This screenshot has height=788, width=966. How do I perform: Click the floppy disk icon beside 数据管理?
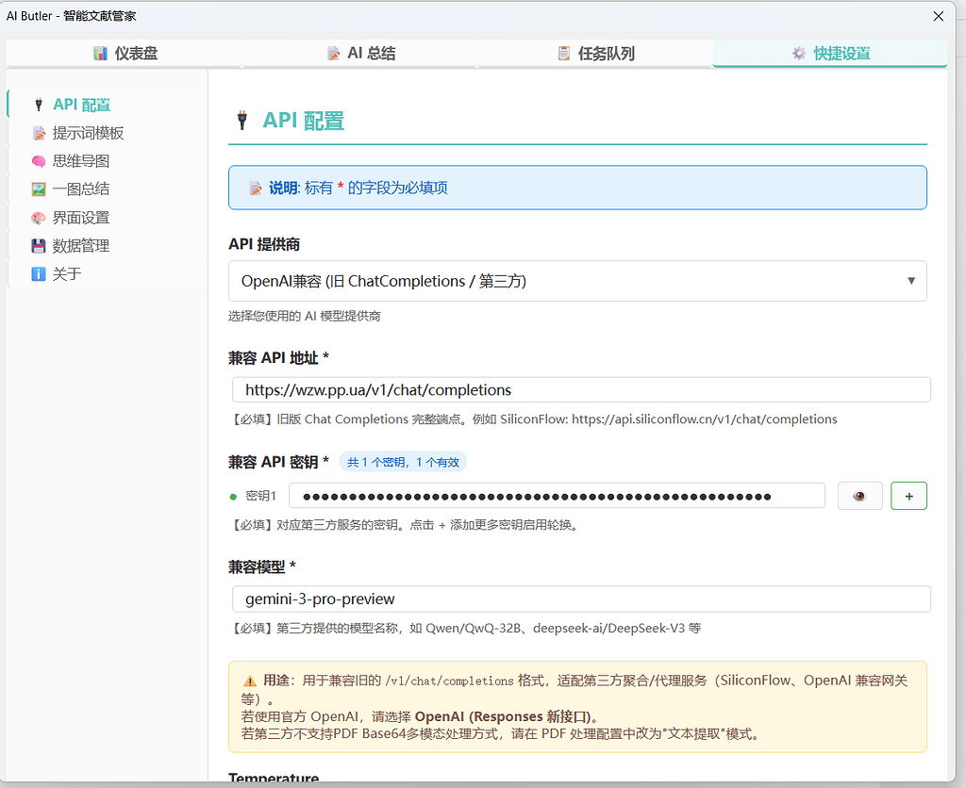click(39, 246)
